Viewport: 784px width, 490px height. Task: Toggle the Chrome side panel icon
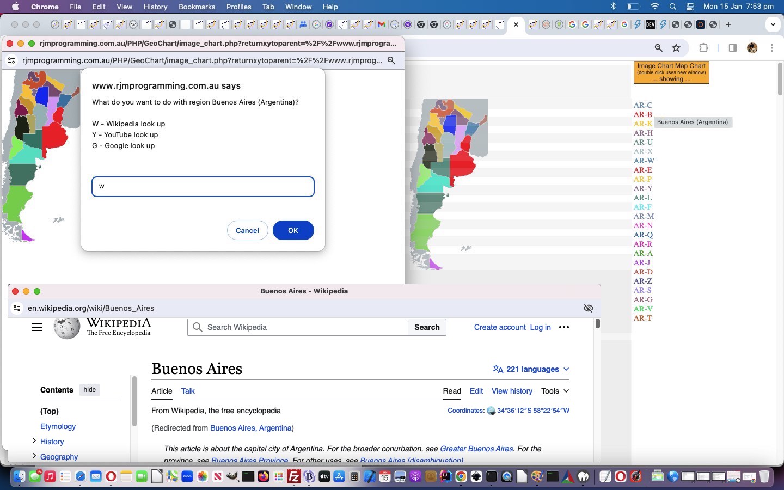[x=732, y=48]
